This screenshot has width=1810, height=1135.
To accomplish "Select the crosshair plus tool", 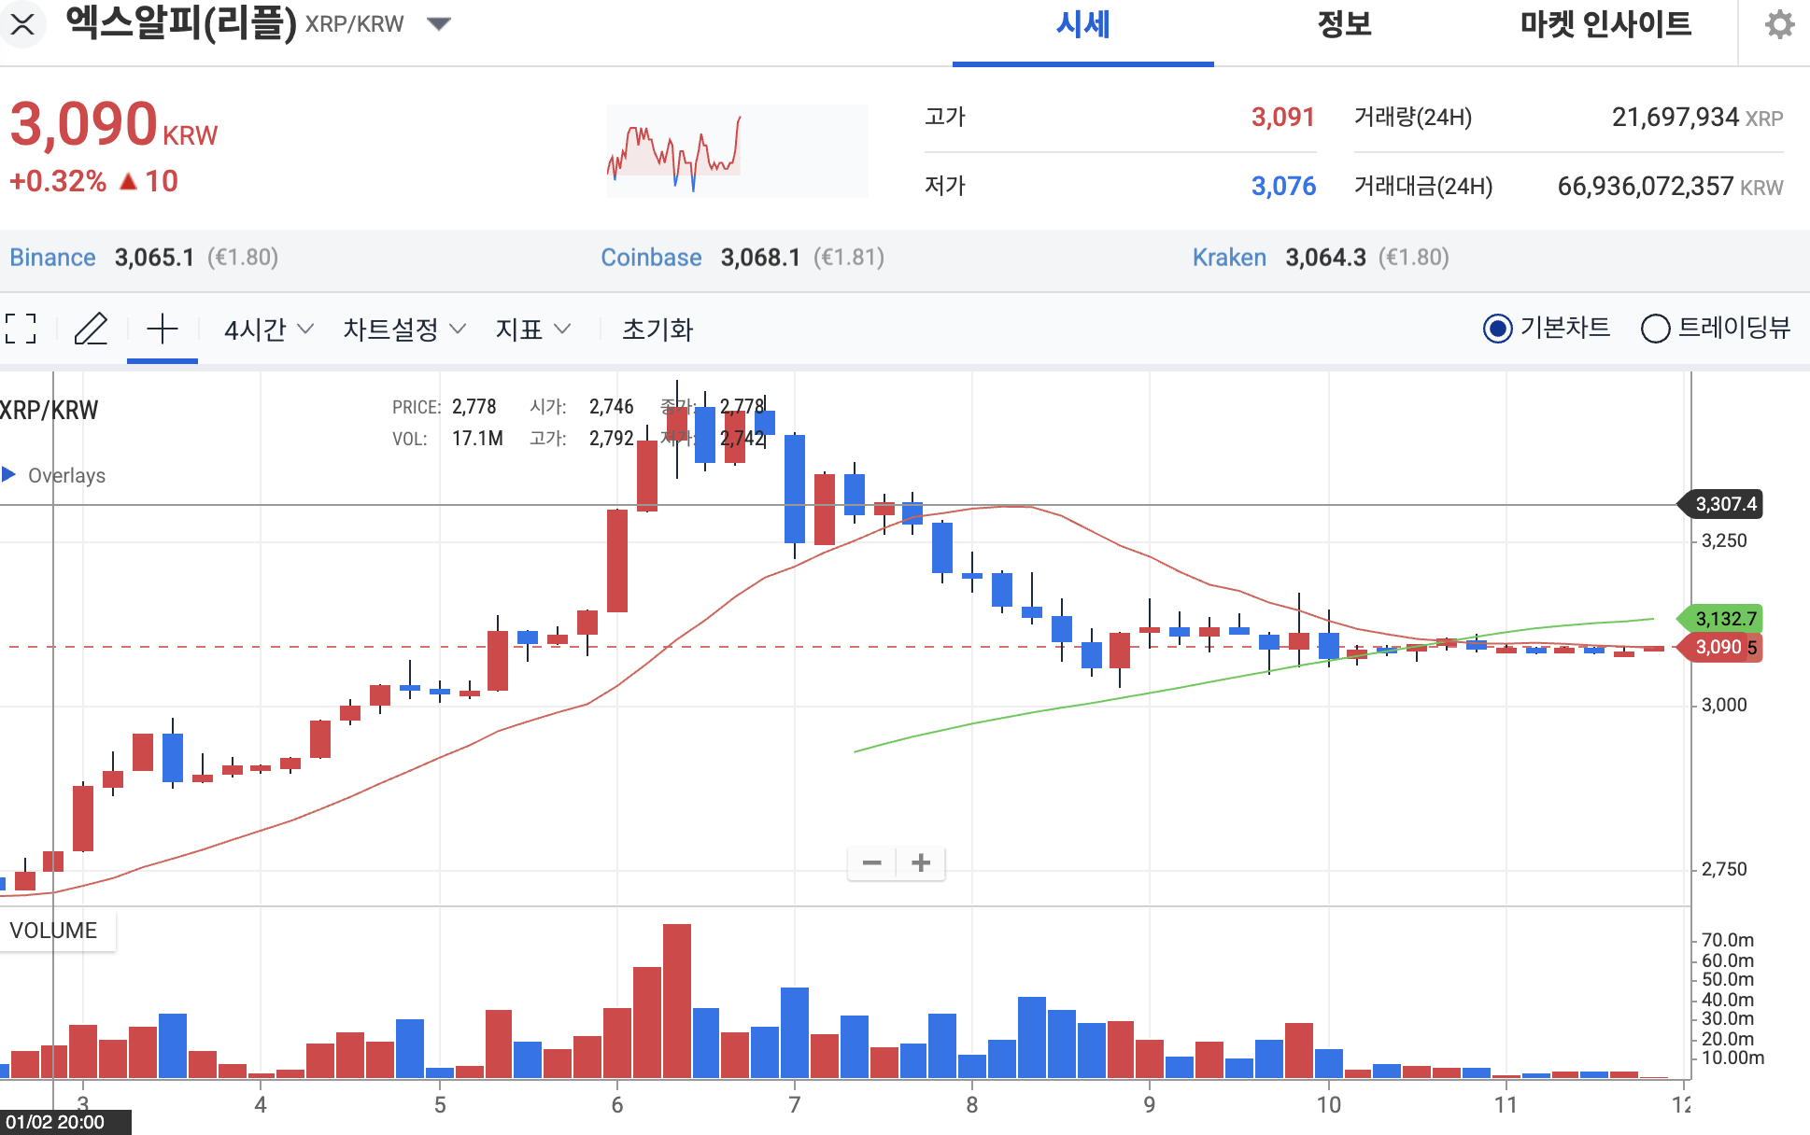I will pos(162,329).
